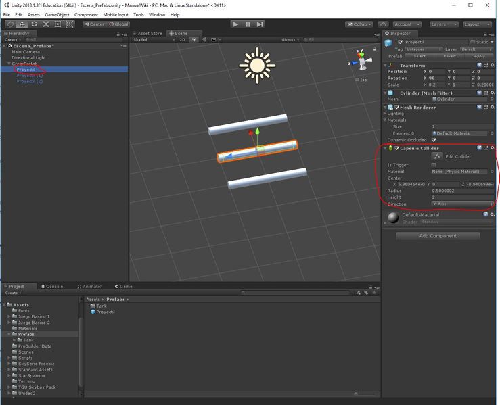Image resolution: width=500 pixels, height=405 pixels.
Task: Click prefab Revert button
Action: coord(449,56)
